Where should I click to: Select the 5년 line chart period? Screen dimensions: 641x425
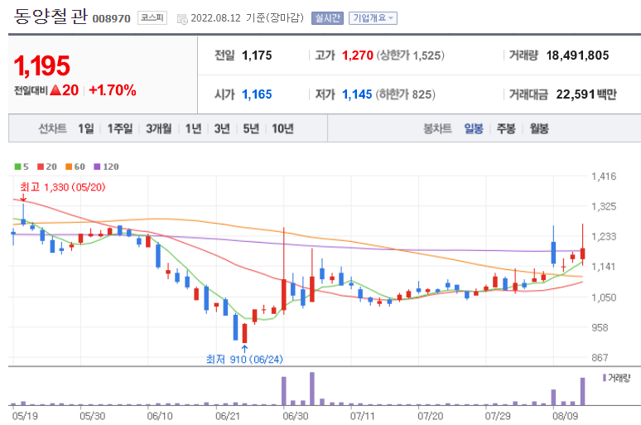pos(251,129)
